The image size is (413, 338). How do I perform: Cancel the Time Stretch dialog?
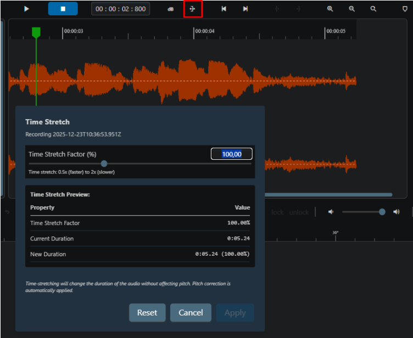[x=191, y=312]
